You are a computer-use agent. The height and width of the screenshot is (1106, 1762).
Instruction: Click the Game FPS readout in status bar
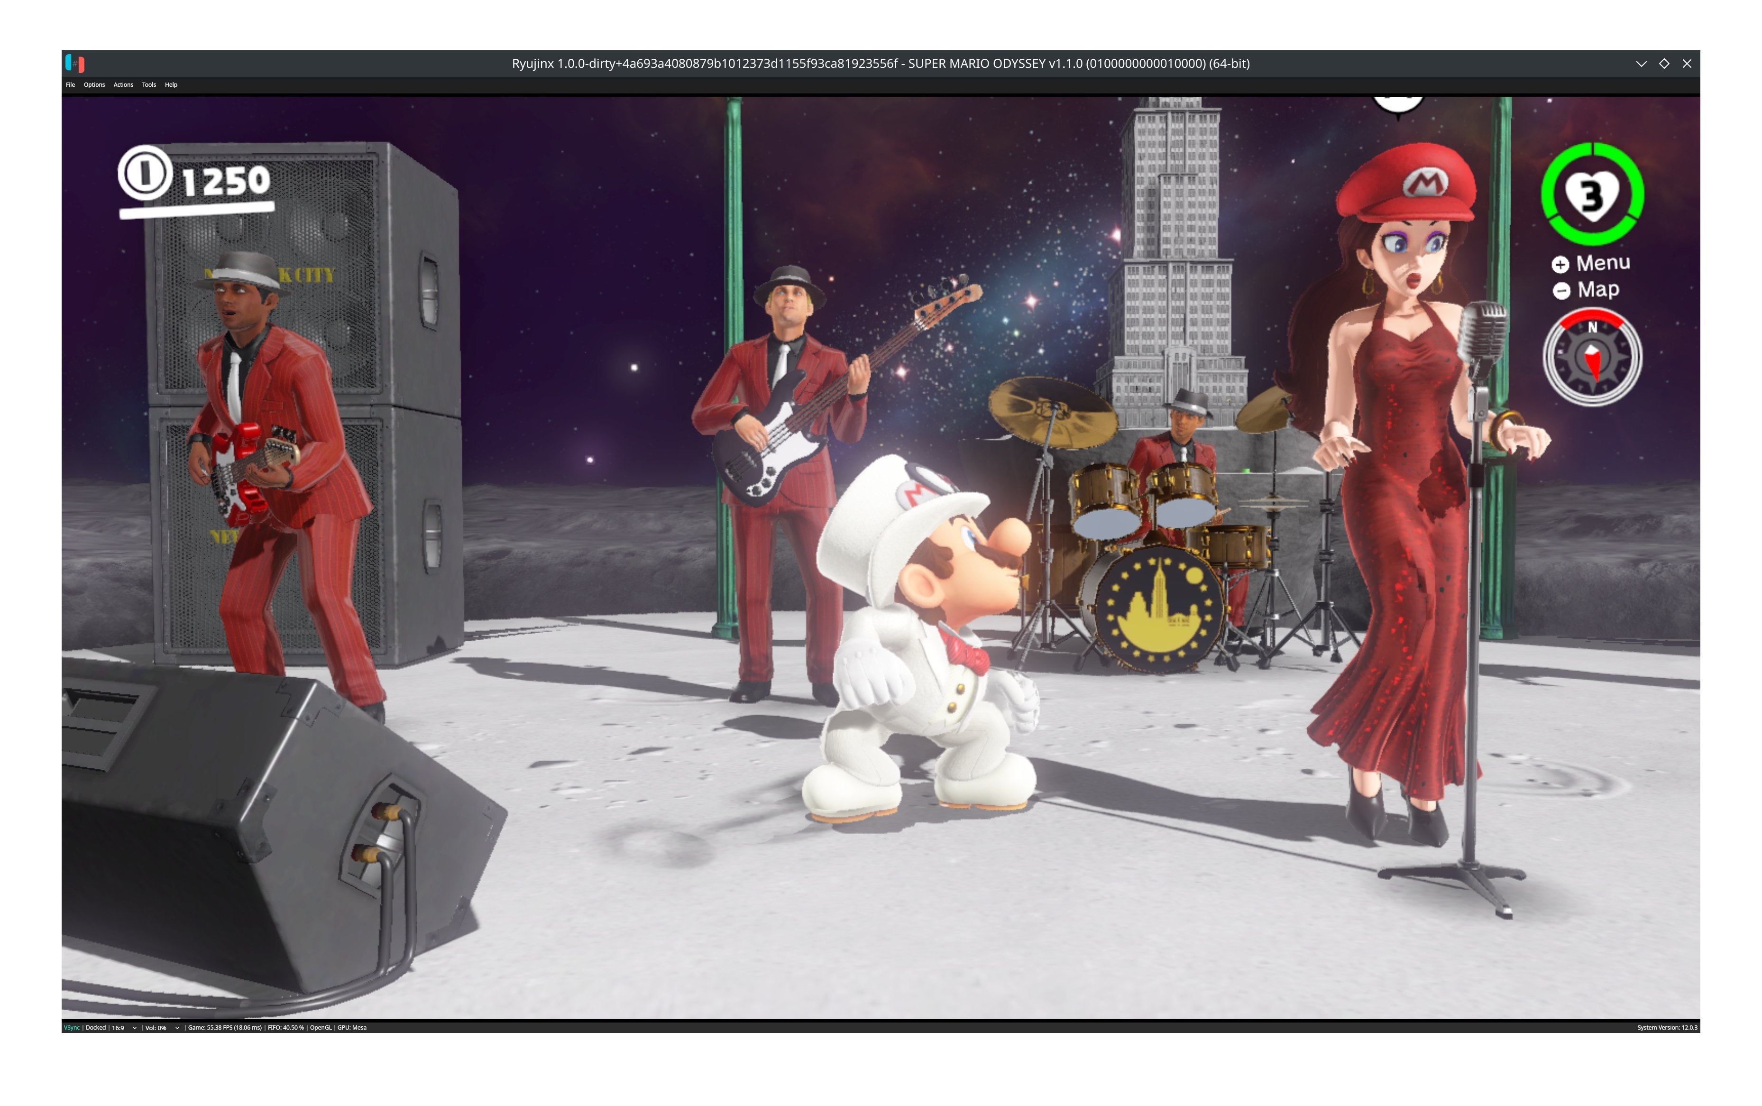tap(224, 1028)
